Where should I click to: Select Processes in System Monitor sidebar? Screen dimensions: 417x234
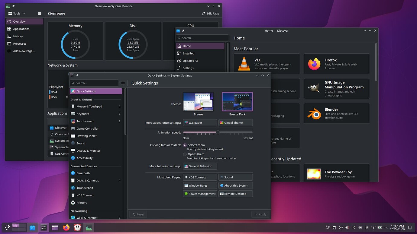point(19,43)
